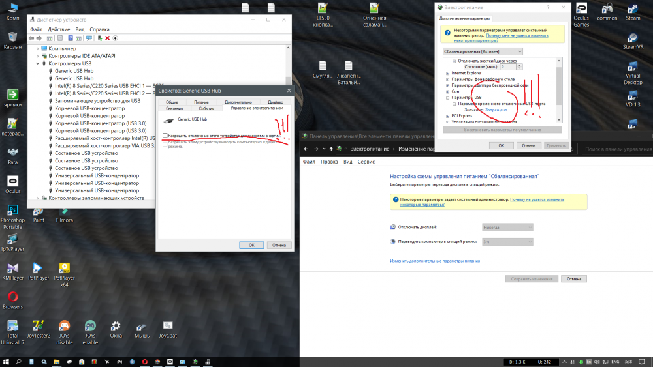Image resolution: width=653 pixels, height=367 pixels.
Task: Click OK in Generic USB Hub properties
Action: (x=251, y=245)
